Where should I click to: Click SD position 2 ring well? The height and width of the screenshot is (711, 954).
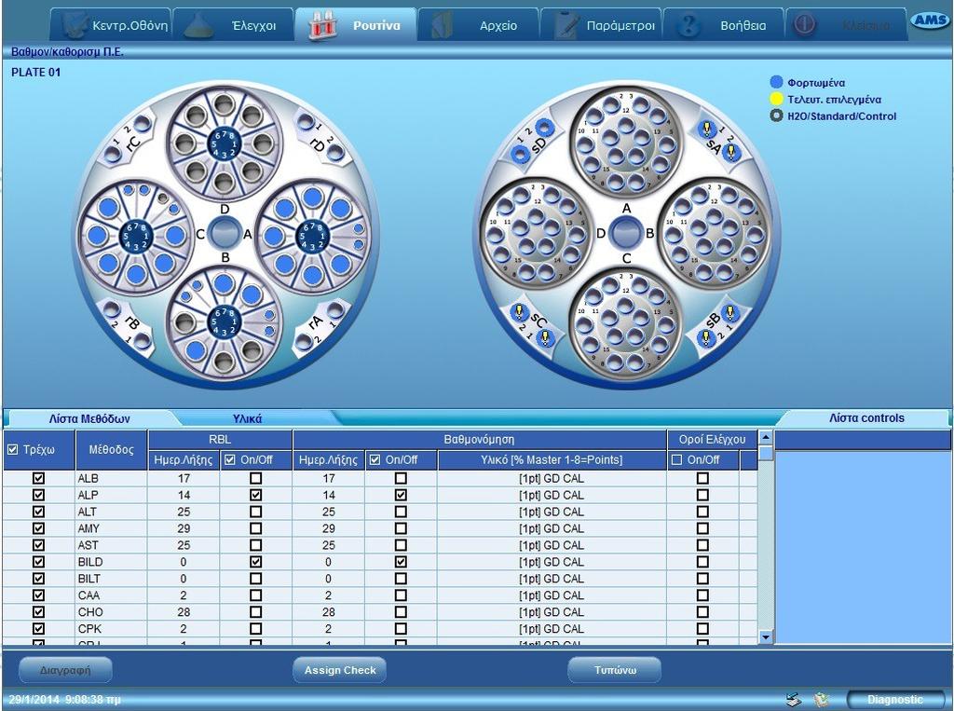[x=544, y=128]
